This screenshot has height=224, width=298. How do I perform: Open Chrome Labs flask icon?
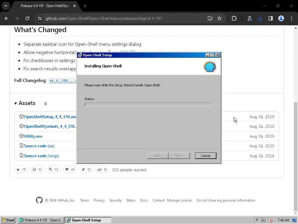249,18
